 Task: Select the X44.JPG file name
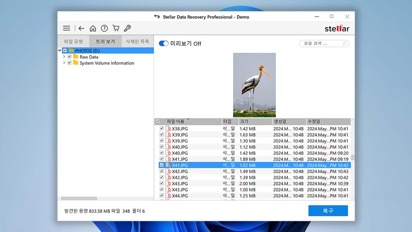[180, 196]
